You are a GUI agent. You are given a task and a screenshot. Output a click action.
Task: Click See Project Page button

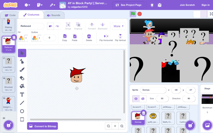pos(128,5)
